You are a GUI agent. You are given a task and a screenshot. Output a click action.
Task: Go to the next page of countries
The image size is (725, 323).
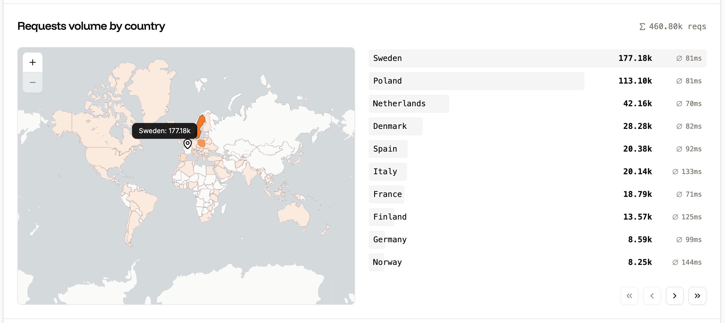pyautogui.click(x=675, y=296)
